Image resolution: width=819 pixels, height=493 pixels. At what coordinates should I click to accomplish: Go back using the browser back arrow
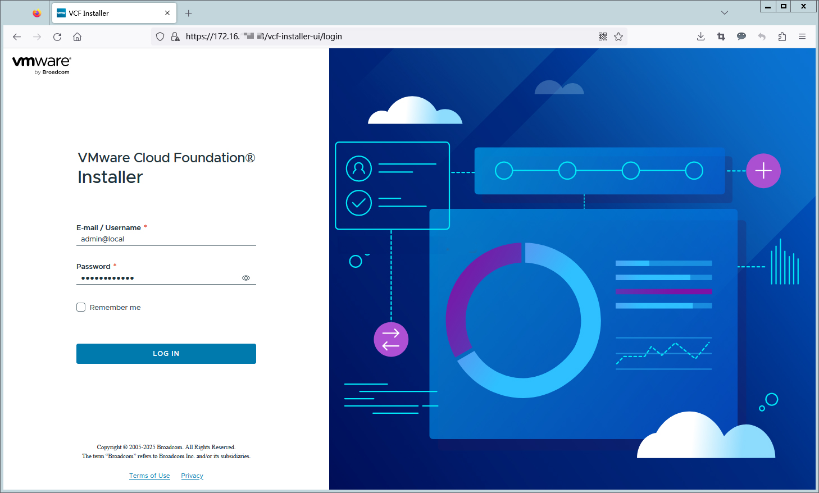pyautogui.click(x=17, y=36)
